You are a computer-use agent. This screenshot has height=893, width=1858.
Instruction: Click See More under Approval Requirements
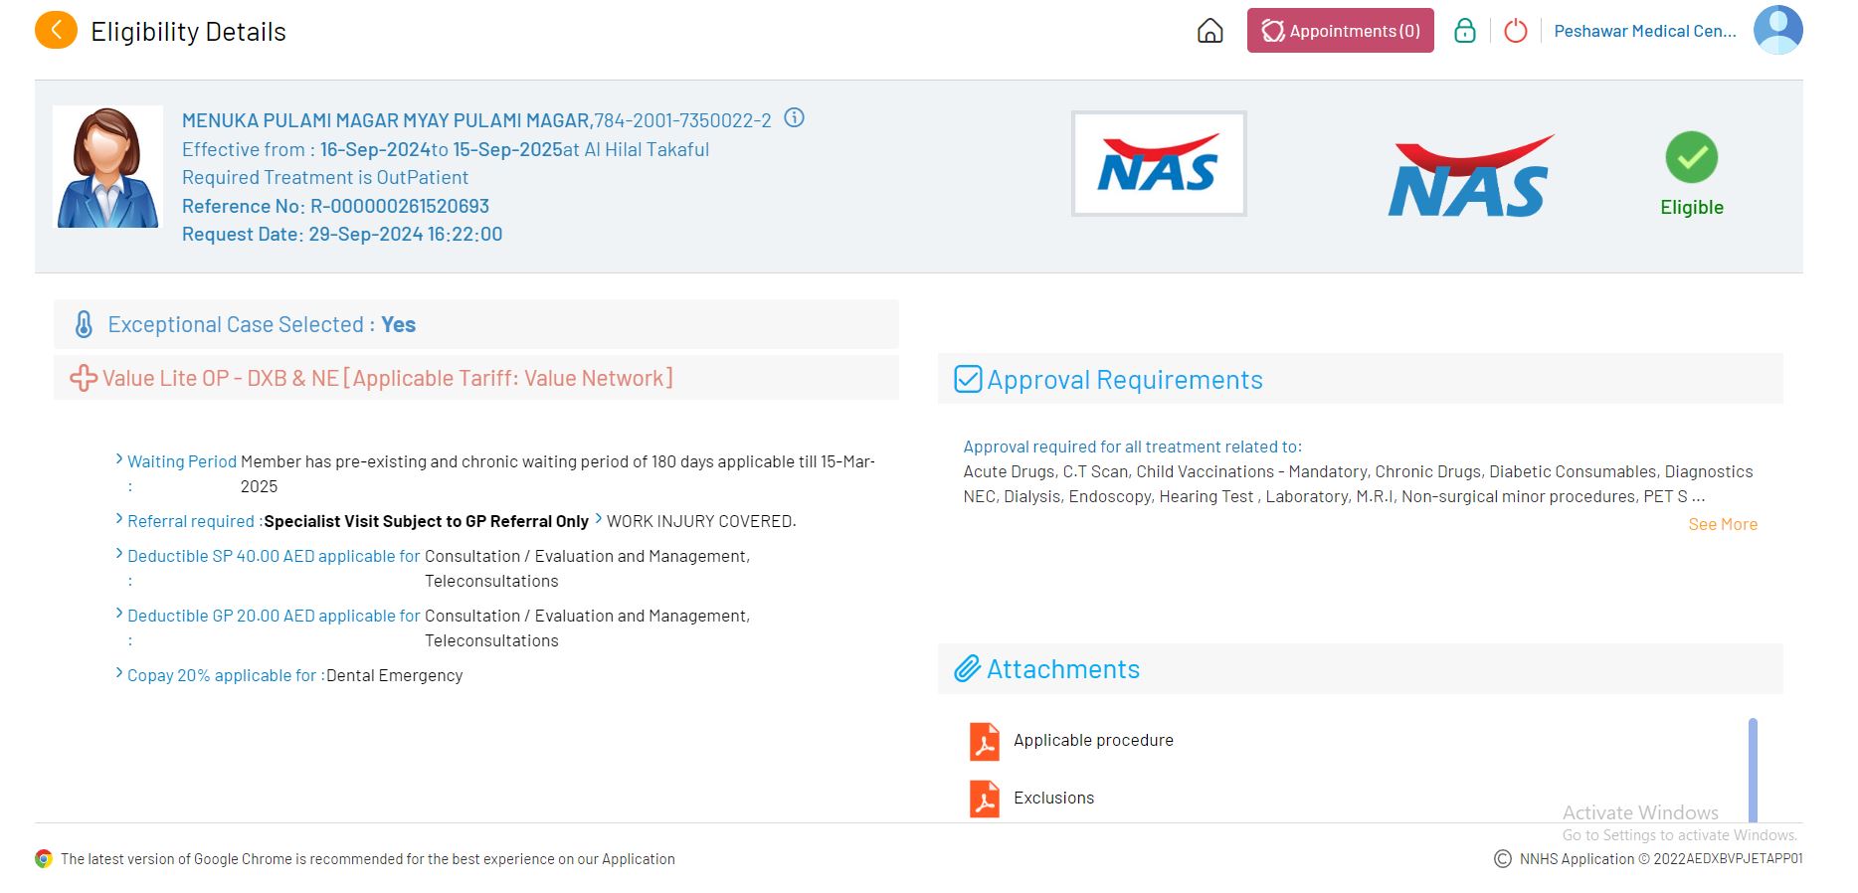click(x=1723, y=524)
